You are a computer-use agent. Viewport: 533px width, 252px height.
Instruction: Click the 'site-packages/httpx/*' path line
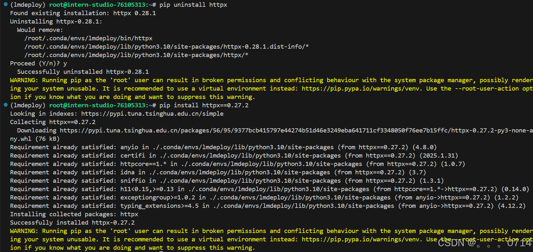pyautogui.click(x=136, y=55)
